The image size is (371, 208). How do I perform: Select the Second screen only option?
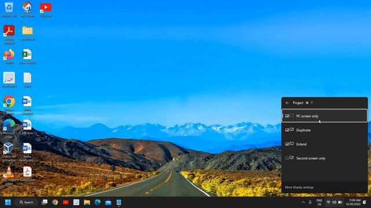tap(325, 158)
